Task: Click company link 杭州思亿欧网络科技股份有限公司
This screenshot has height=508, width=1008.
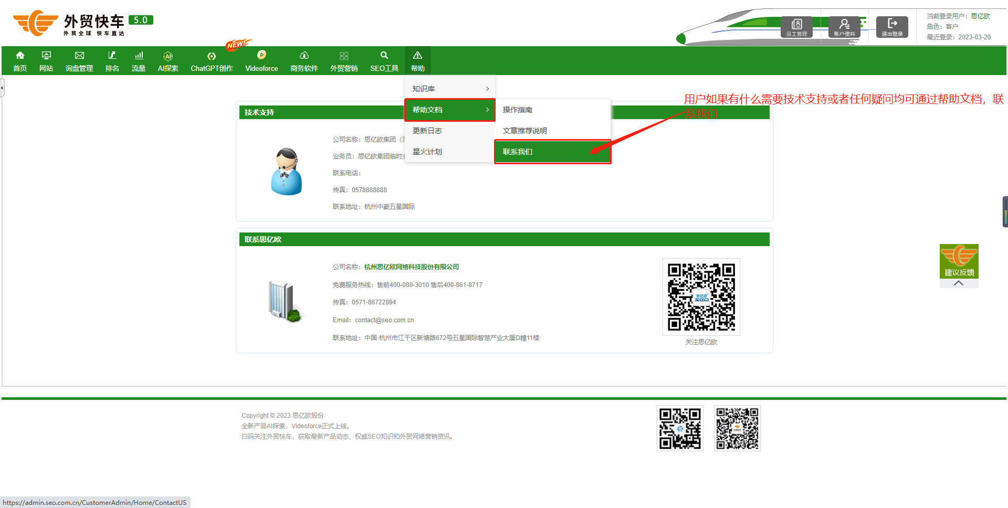Action: pyautogui.click(x=412, y=267)
